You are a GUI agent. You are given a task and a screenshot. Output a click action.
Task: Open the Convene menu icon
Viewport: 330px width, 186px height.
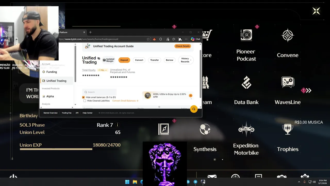click(287, 35)
